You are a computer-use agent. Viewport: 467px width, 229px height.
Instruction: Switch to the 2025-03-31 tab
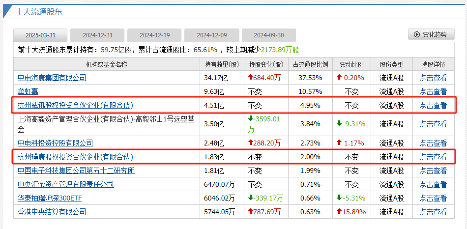40,35
